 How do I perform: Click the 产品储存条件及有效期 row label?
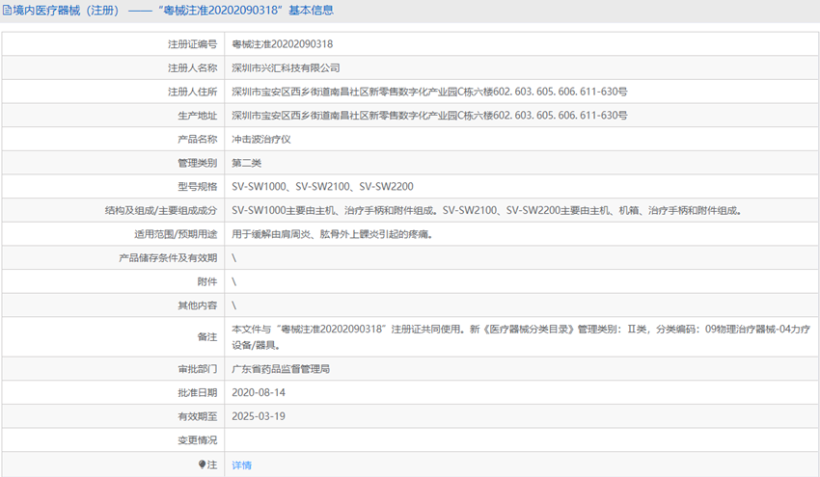coord(168,258)
